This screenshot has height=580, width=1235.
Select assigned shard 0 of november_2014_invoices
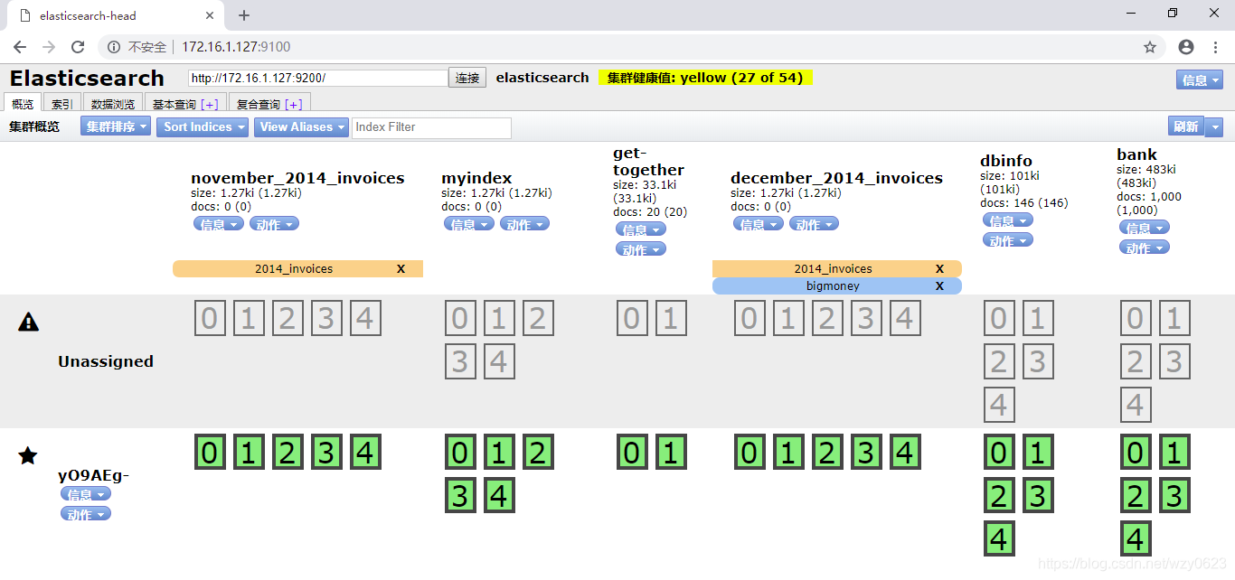pos(210,452)
